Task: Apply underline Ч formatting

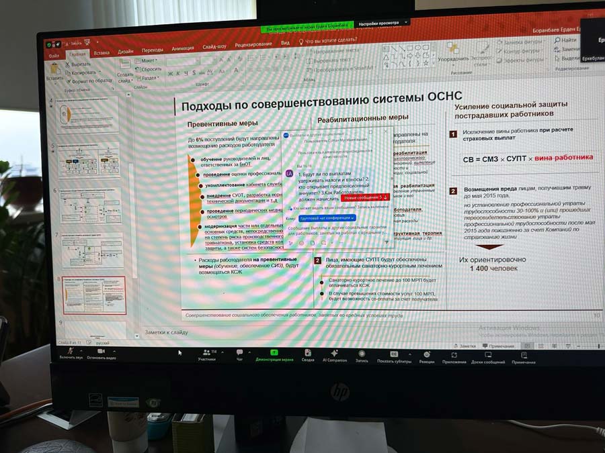Action: (186, 72)
